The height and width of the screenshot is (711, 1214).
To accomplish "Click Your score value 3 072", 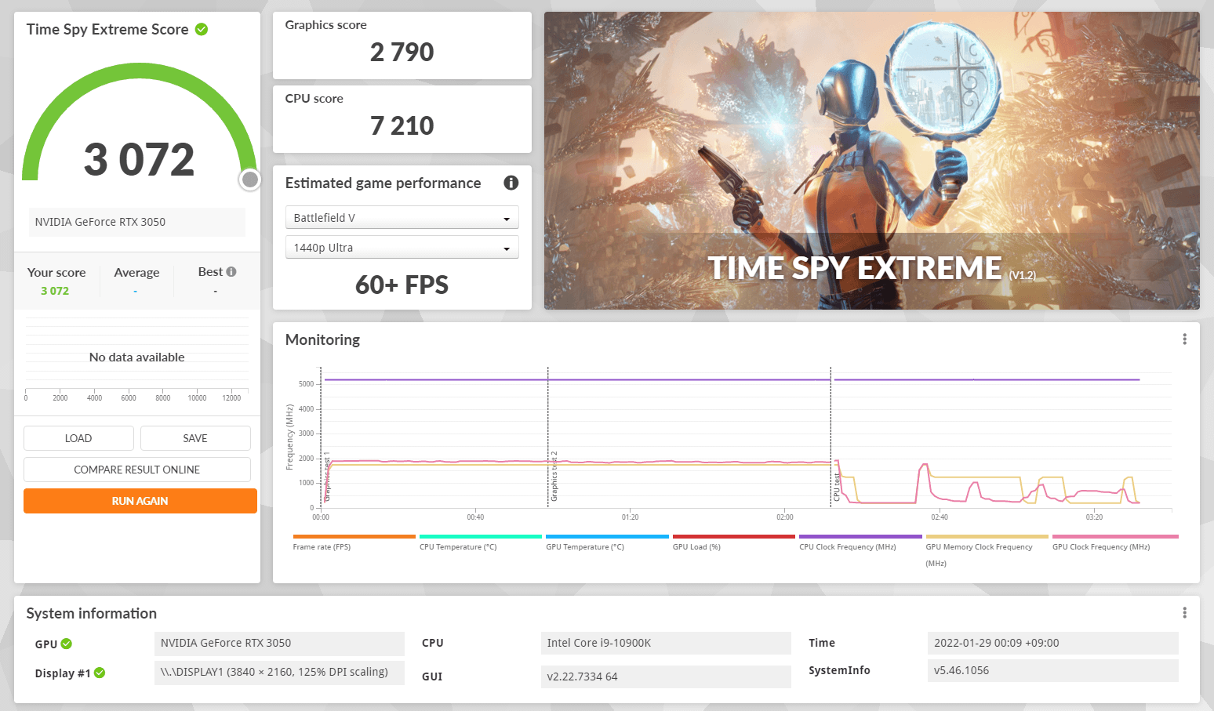I will tap(55, 291).
